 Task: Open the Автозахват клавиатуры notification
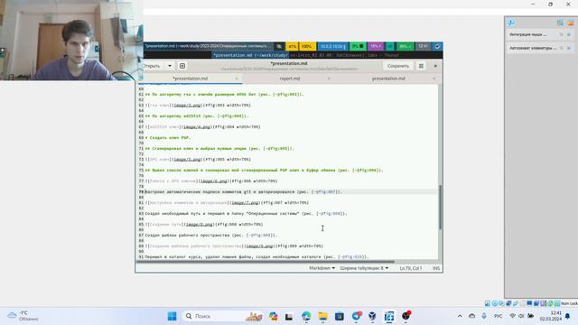[533, 48]
